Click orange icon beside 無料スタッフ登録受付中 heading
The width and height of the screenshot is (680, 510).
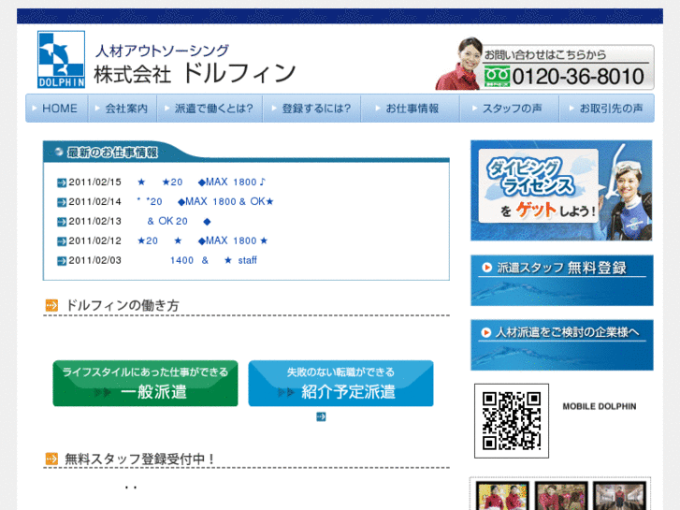coord(51,459)
